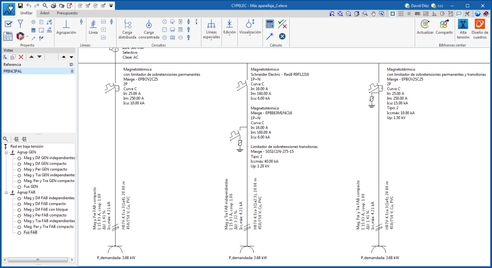
Task: Select the PRINCIPAL view row
Action: pyautogui.click(x=38, y=71)
